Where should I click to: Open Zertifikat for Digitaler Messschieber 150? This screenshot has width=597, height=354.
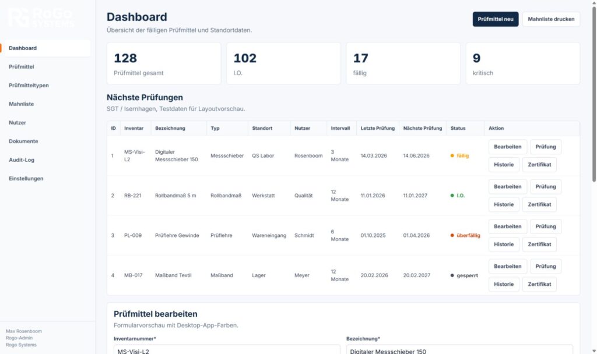[x=539, y=165]
